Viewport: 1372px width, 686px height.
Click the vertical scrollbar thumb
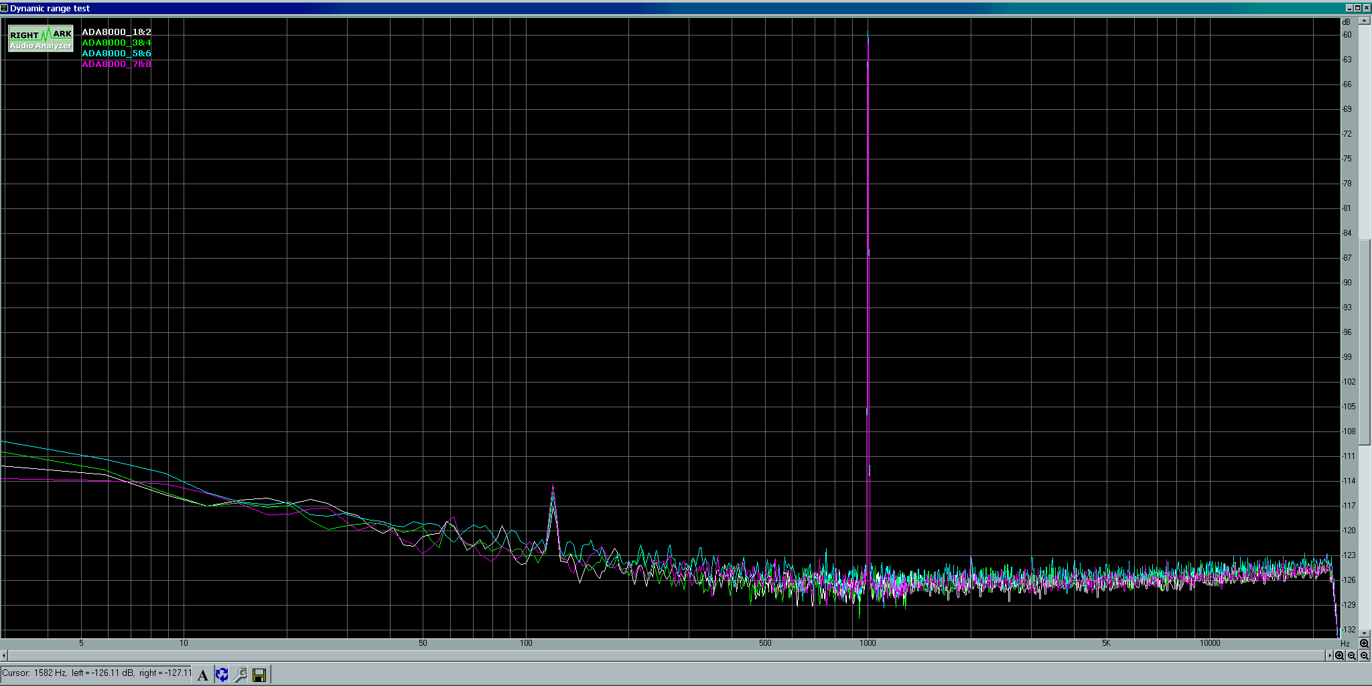[x=1365, y=342]
